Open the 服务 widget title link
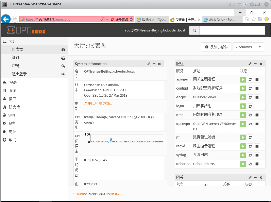 pos(180,64)
